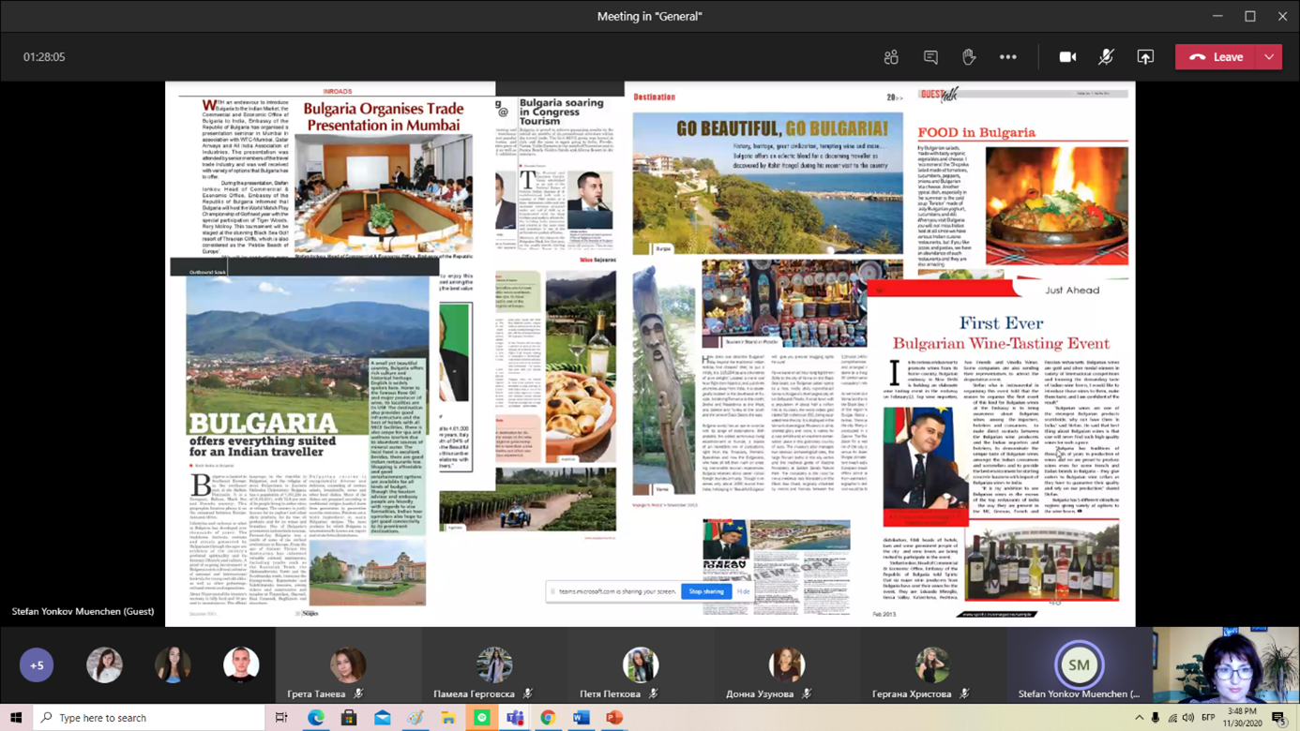1300x731 pixels.
Task: Click the 01:28:05 meeting timer
Action: 44,57
